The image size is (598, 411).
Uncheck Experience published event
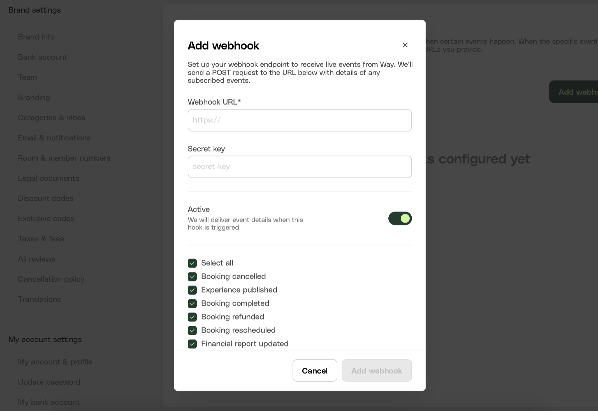192,290
